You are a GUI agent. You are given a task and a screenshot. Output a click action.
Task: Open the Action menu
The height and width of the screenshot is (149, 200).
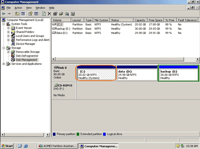(18, 8)
